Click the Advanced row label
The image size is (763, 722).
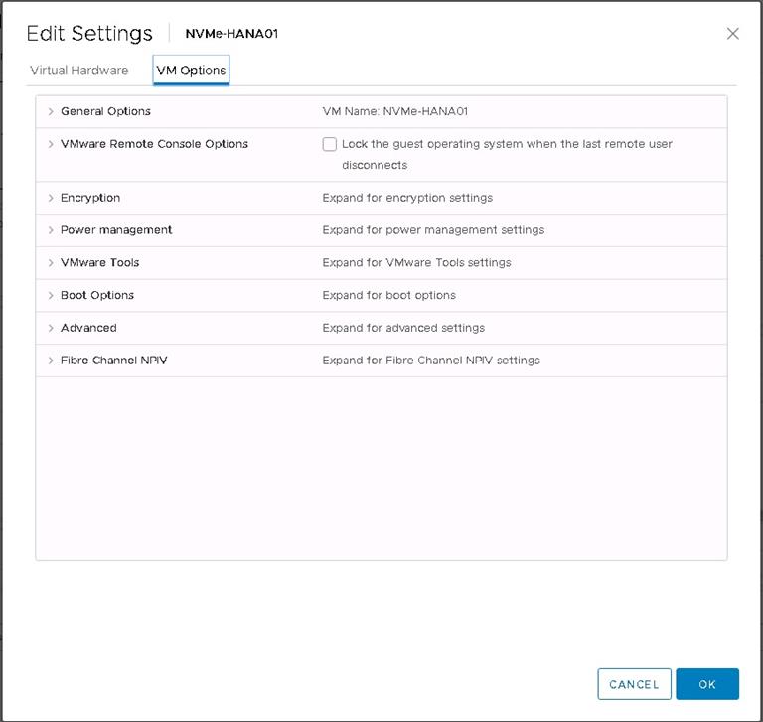pyautogui.click(x=88, y=328)
